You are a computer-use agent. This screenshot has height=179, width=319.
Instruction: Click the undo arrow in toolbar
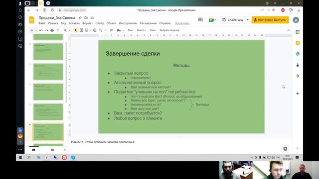point(41,30)
